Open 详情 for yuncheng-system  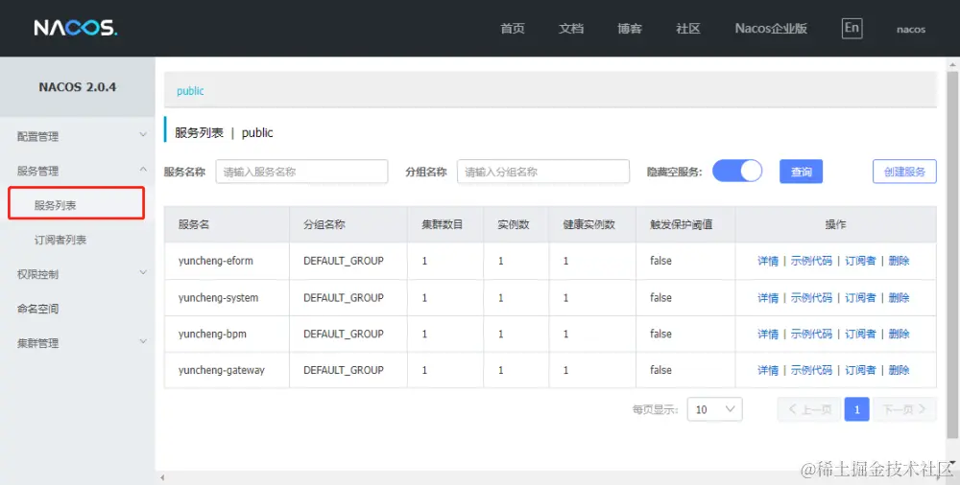768,298
